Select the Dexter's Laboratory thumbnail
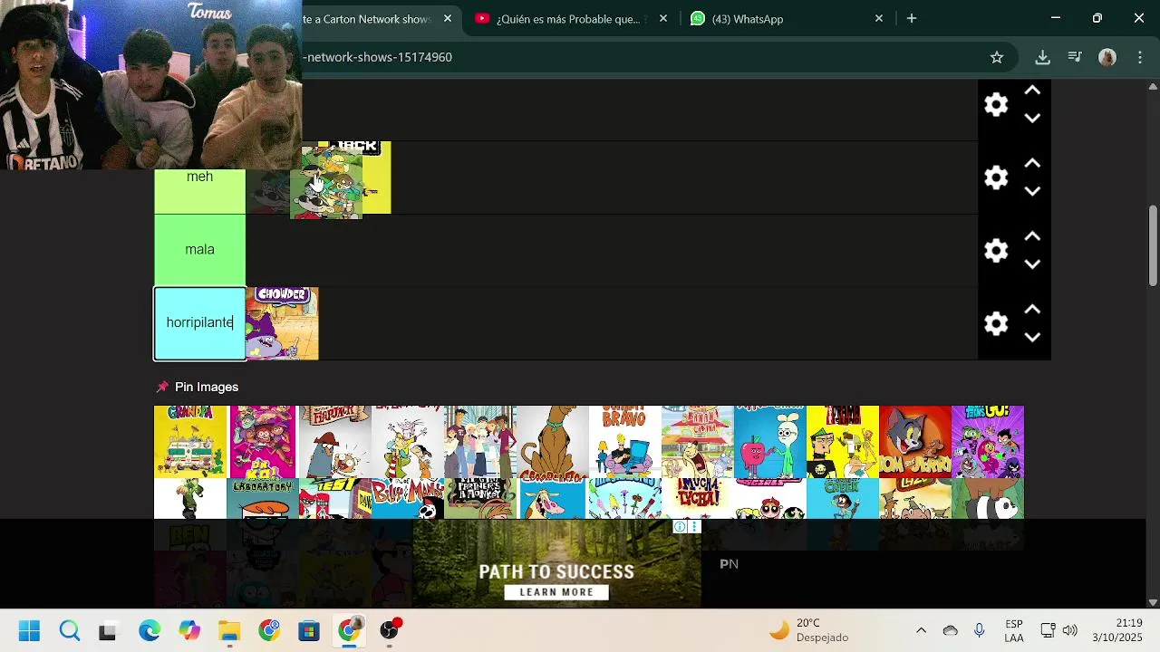The width and height of the screenshot is (1160, 652). click(x=263, y=498)
